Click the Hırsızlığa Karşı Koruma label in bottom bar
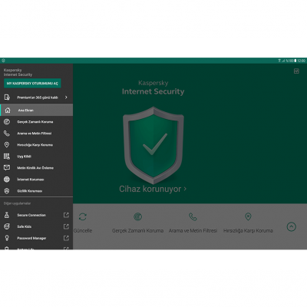 [248, 231]
